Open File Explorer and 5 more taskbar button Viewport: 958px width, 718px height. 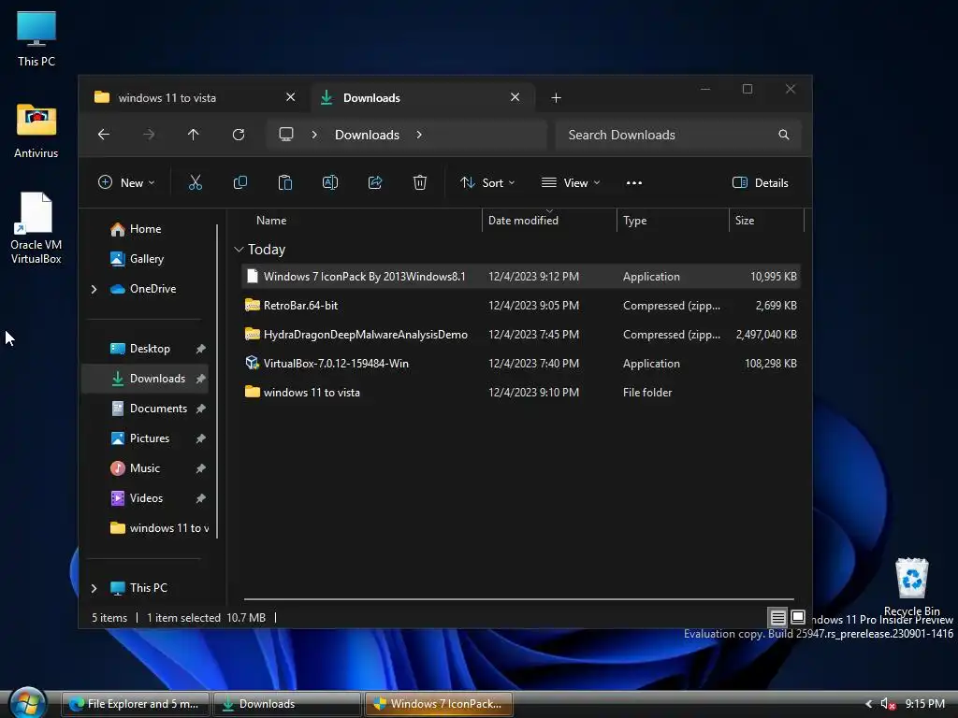135,704
